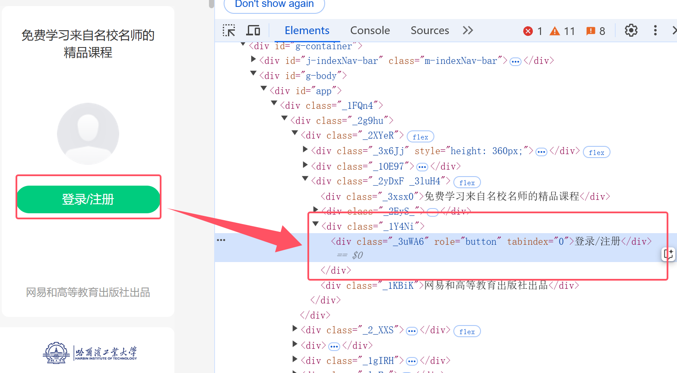Click the warning triangle count icon
This screenshot has height=373, width=677.
pyautogui.click(x=555, y=31)
